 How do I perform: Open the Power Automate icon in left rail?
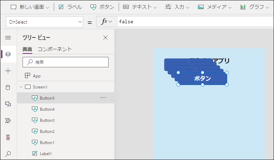pyautogui.click(x=8, y=121)
